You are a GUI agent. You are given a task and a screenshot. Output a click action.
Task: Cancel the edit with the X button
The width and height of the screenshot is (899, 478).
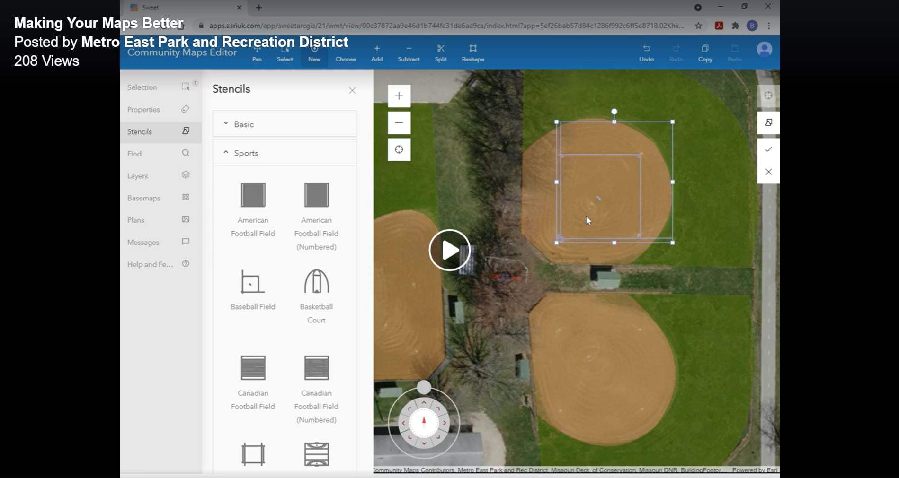(x=768, y=172)
